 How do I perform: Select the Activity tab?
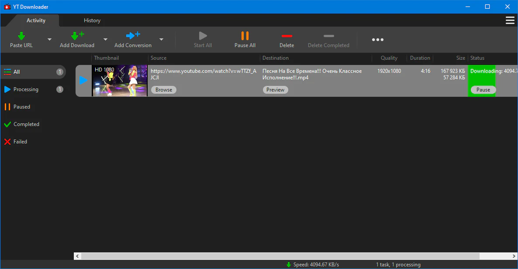pyautogui.click(x=36, y=20)
